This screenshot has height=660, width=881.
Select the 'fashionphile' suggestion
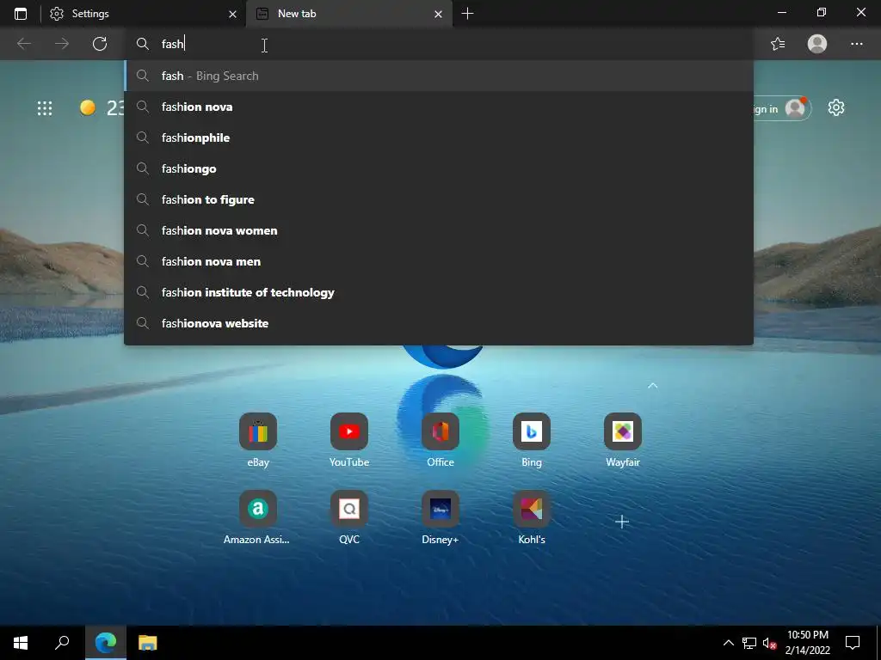click(x=439, y=137)
